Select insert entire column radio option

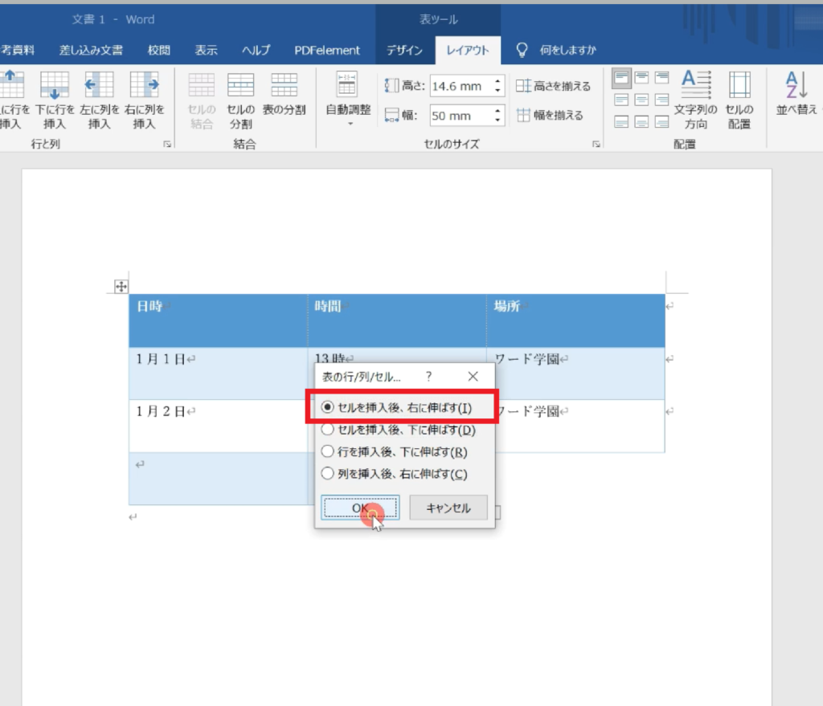tap(327, 473)
